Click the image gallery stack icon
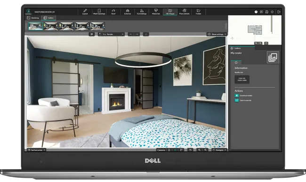Image resolution: width=306 pixels, height=182 pixels. [273, 57]
